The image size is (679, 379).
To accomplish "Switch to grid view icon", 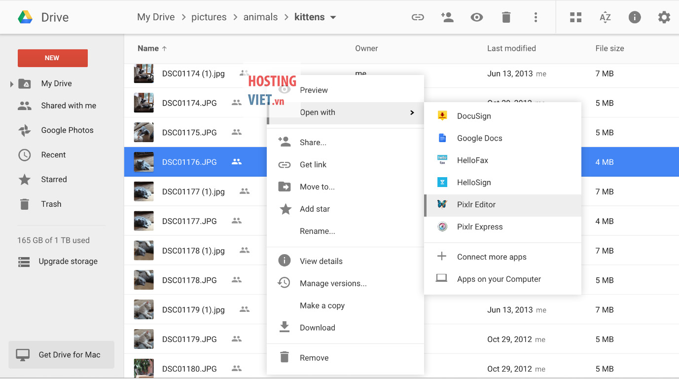I will tap(575, 17).
